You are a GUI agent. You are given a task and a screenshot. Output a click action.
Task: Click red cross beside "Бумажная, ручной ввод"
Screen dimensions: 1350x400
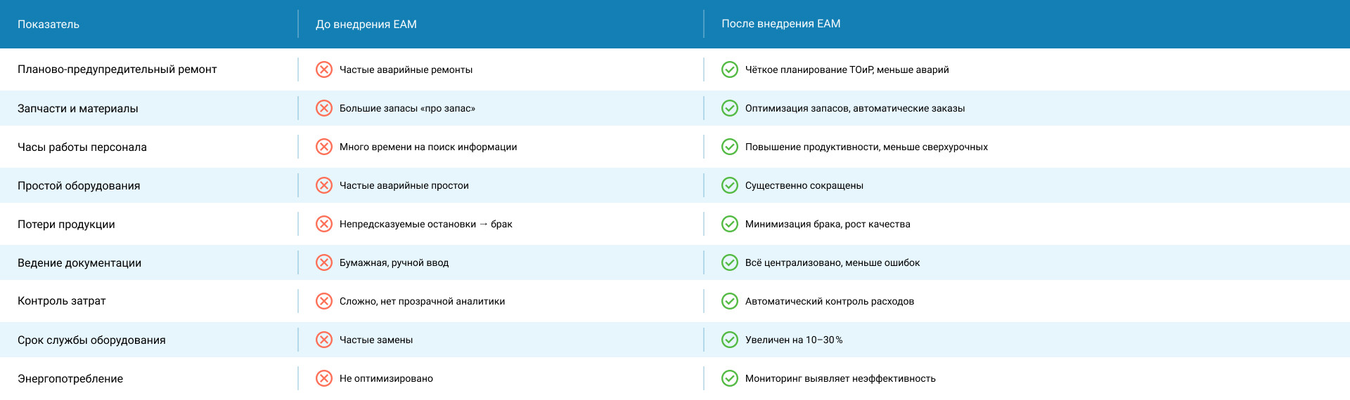[x=324, y=262]
